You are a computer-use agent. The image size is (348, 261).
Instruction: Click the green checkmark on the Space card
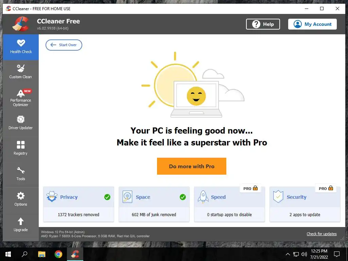[182, 197]
